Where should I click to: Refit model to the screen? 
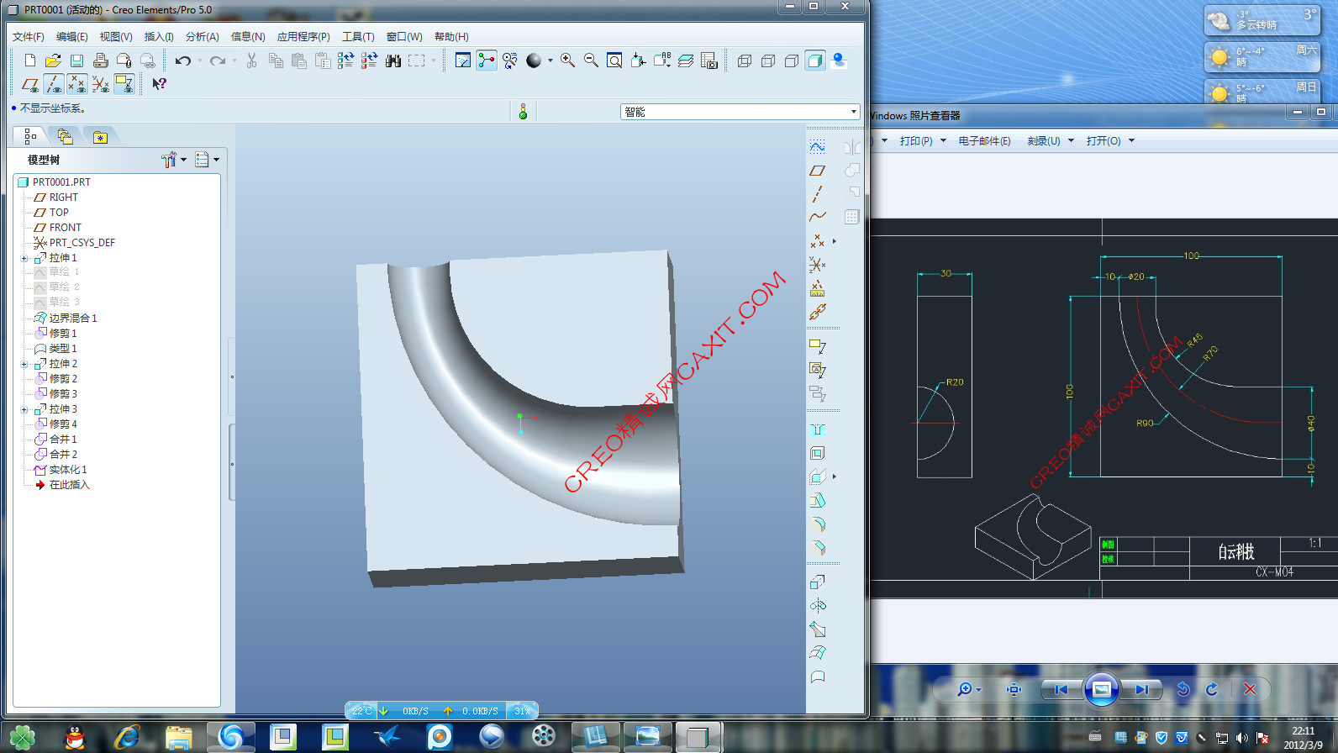point(614,61)
